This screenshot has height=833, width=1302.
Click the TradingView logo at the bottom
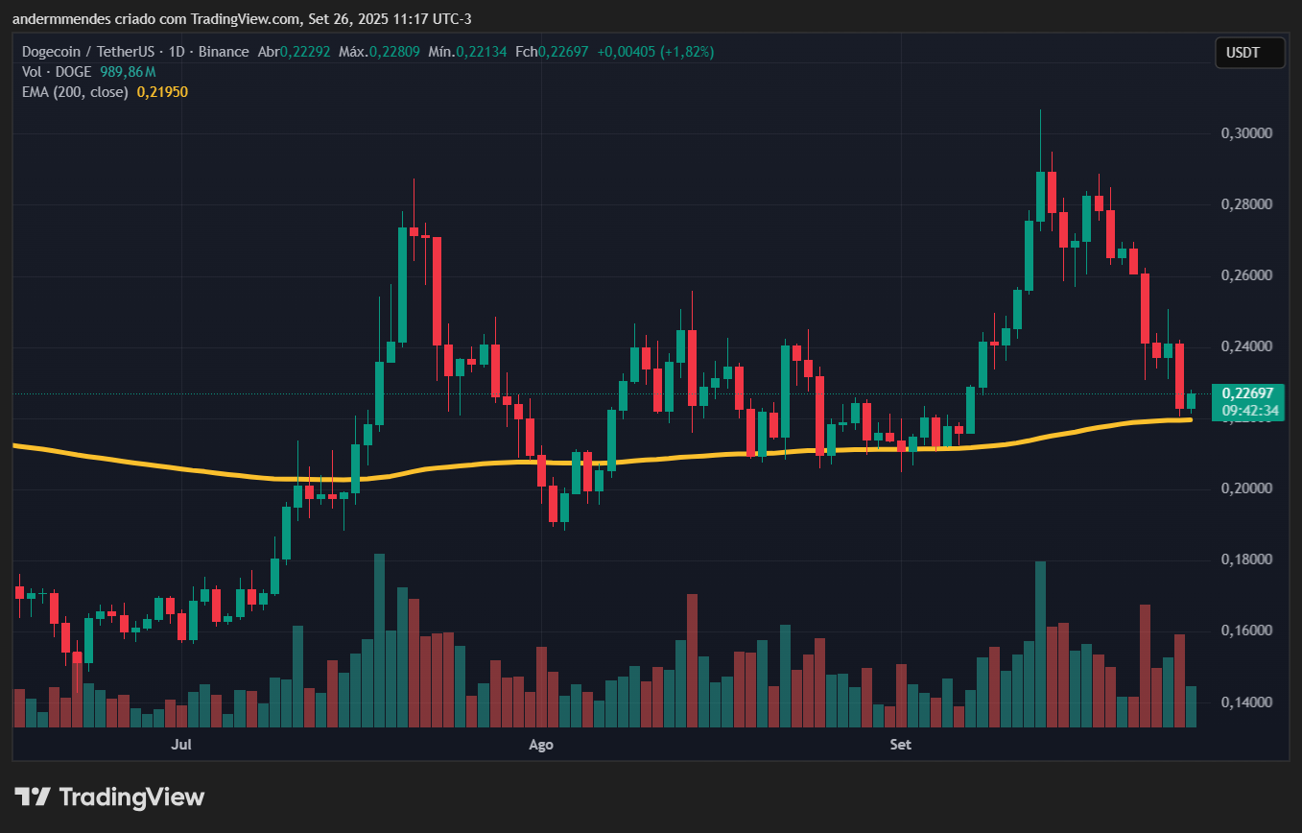[x=109, y=797]
